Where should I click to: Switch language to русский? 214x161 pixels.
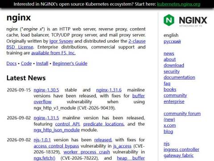172,41
